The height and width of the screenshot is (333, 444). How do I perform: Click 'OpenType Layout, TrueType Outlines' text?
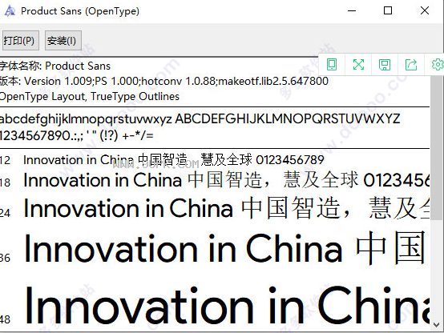click(x=90, y=97)
